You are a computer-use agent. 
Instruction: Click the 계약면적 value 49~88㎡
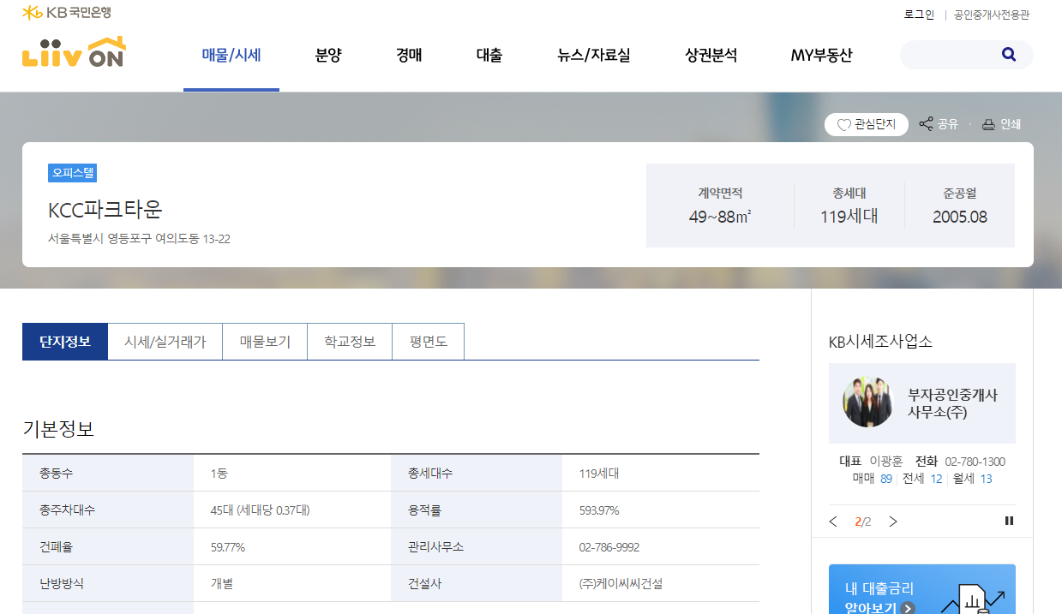(720, 217)
